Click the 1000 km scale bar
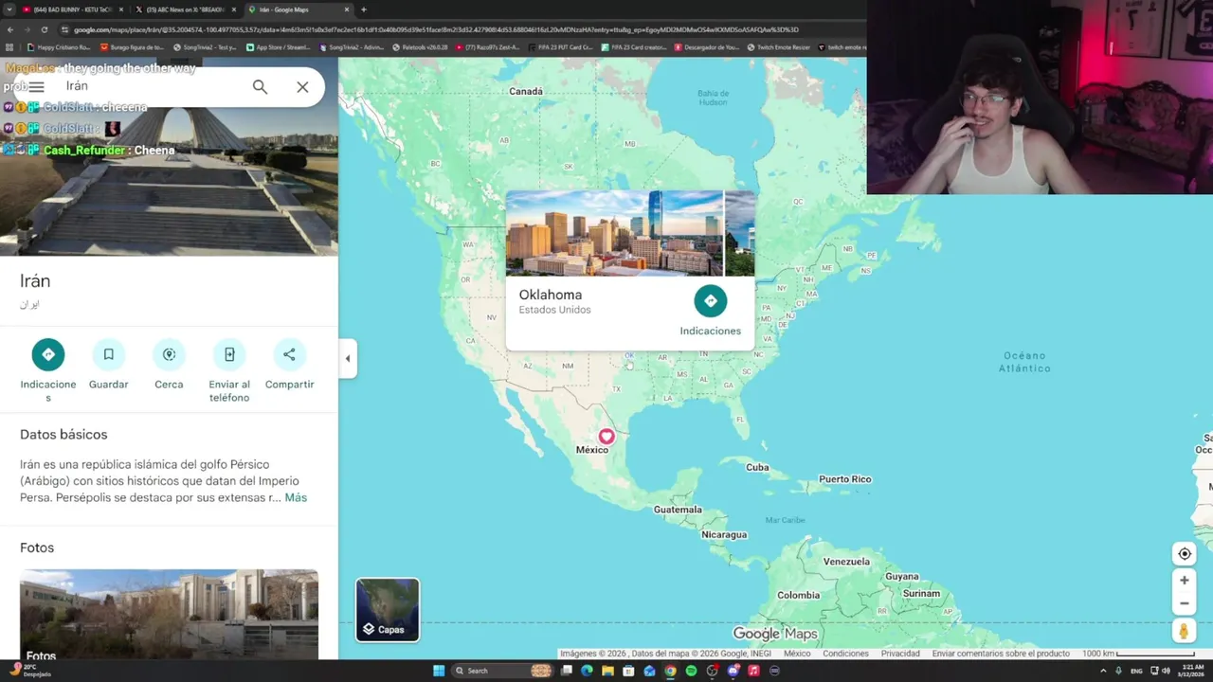The width and height of the screenshot is (1213, 682). click(1138, 654)
